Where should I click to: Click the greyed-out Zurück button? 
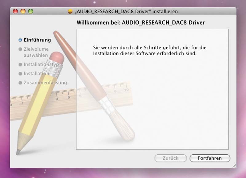pyautogui.click(x=171, y=158)
